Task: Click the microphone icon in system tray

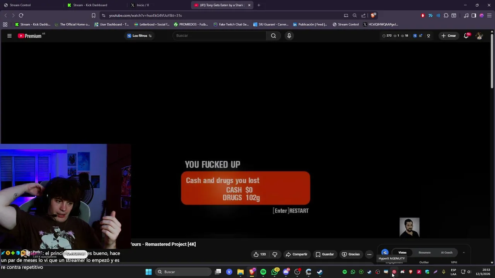Action: [x=444, y=272]
